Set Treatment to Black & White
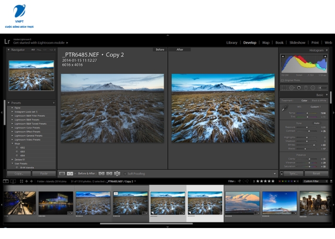Screen dimensions: 335x239 (319, 100)
